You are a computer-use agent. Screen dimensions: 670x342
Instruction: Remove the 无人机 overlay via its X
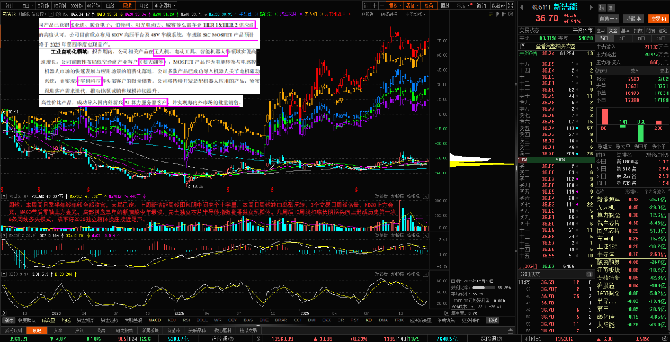(x=321, y=14)
